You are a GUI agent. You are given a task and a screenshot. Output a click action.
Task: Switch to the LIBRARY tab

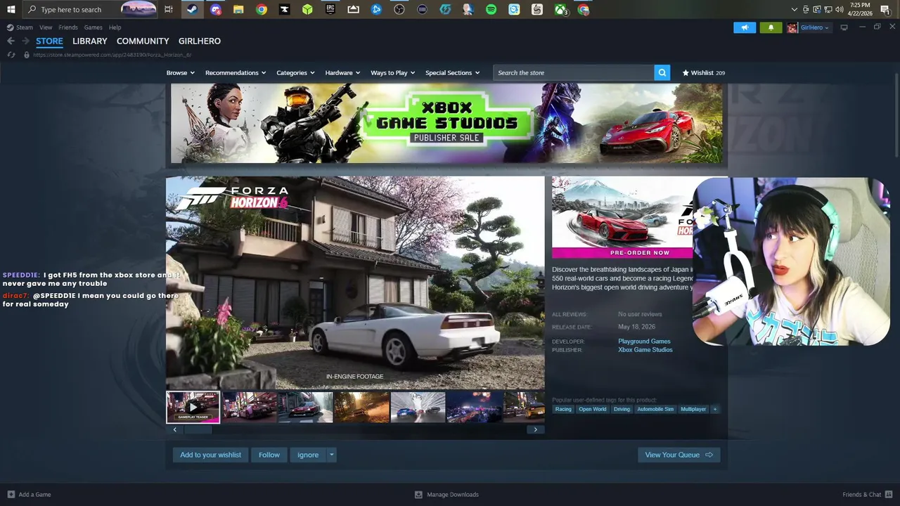click(x=90, y=41)
